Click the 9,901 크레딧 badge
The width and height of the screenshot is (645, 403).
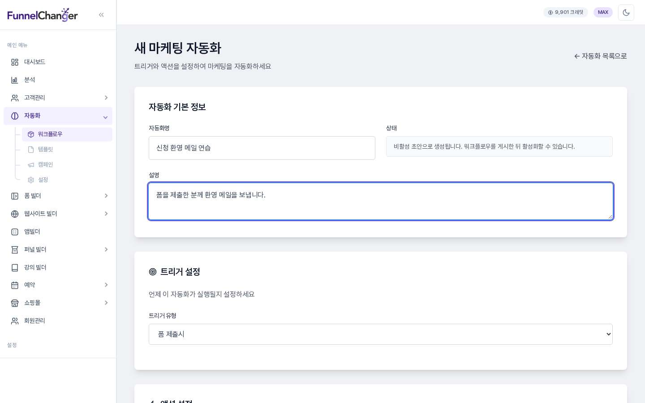click(566, 13)
